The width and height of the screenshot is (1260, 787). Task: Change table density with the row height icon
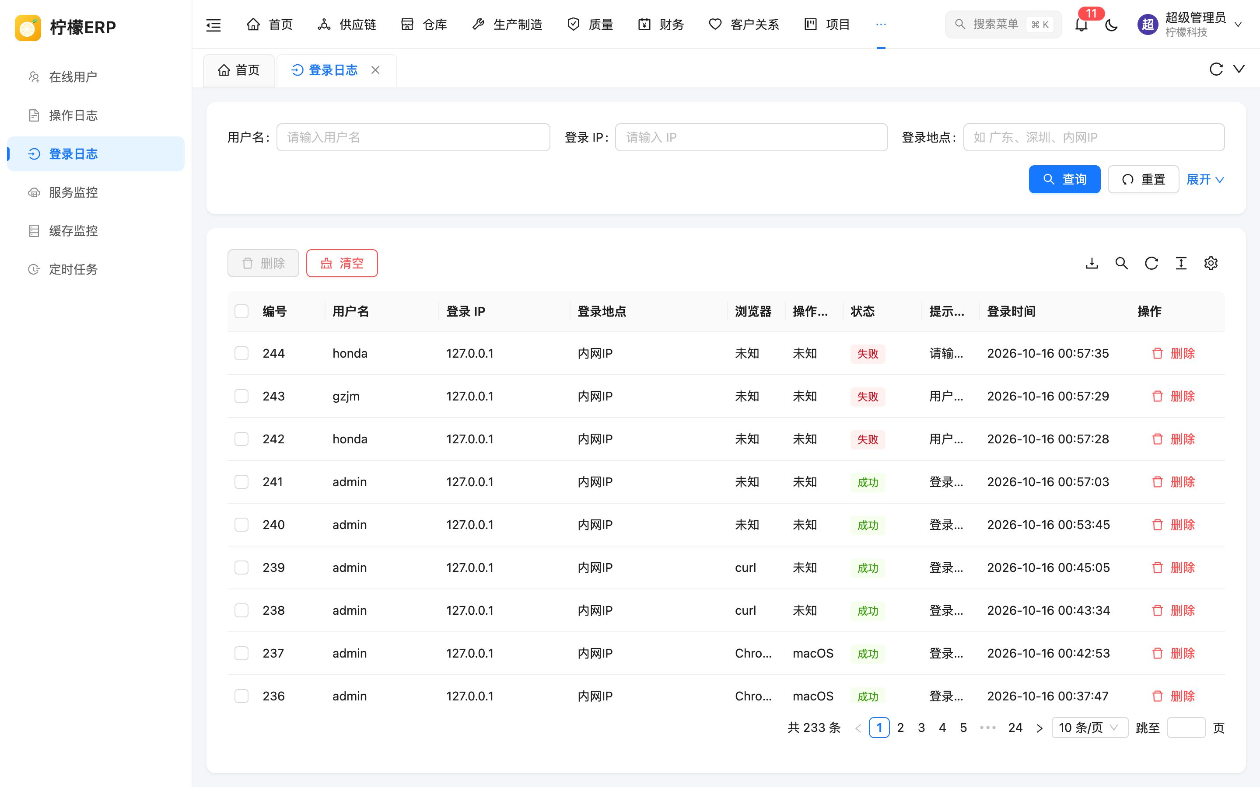[1181, 263]
